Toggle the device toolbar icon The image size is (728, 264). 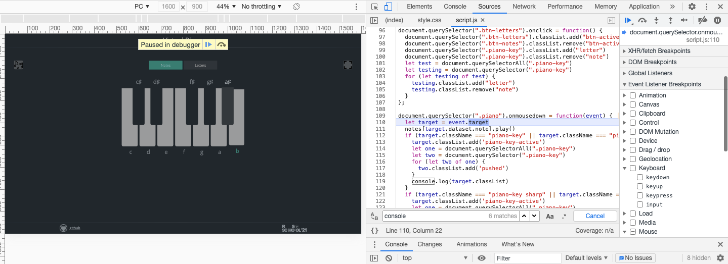(x=388, y=7)
